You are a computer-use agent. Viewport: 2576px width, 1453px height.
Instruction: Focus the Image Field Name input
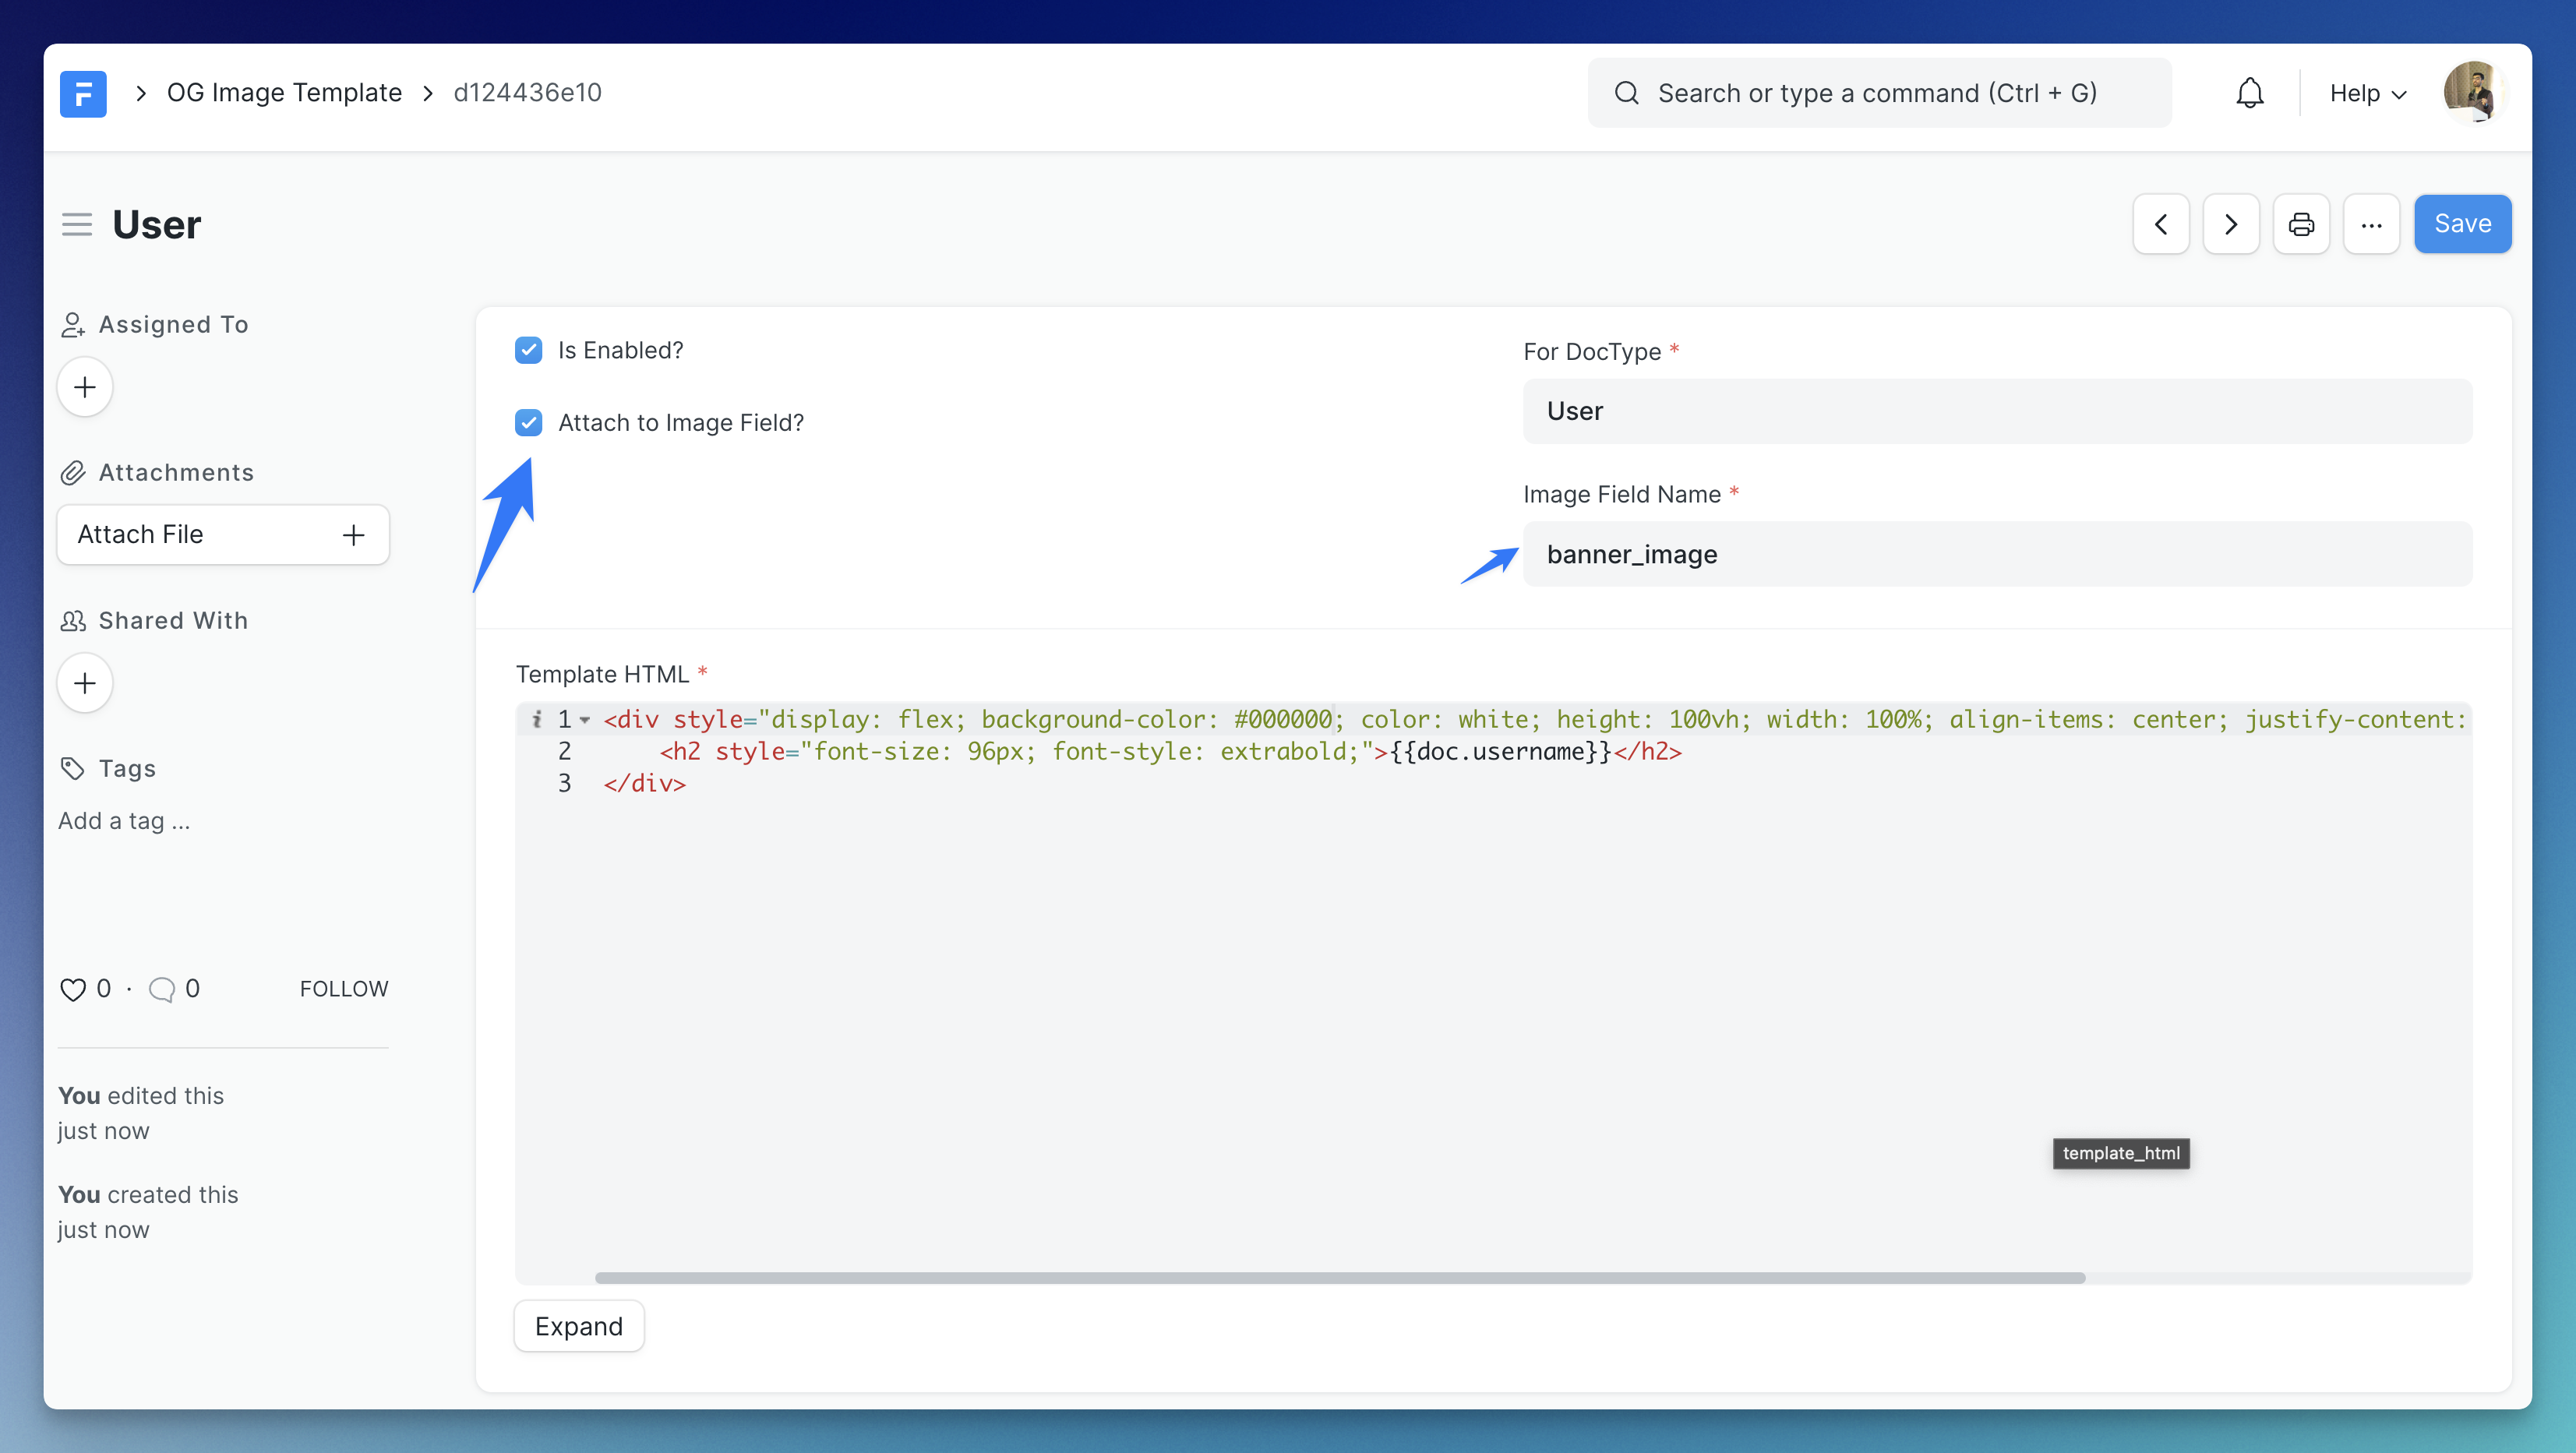[1997, 554]
